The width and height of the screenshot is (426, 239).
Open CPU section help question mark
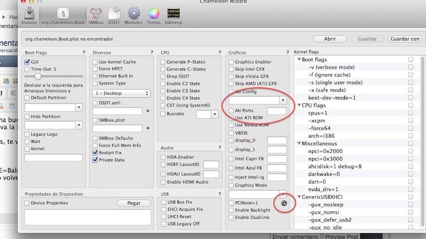(219, 52)
